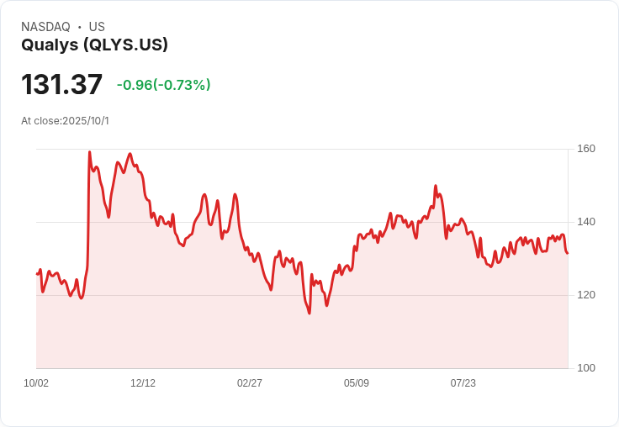Click the rightmost end of the price line

click(568, 253)
